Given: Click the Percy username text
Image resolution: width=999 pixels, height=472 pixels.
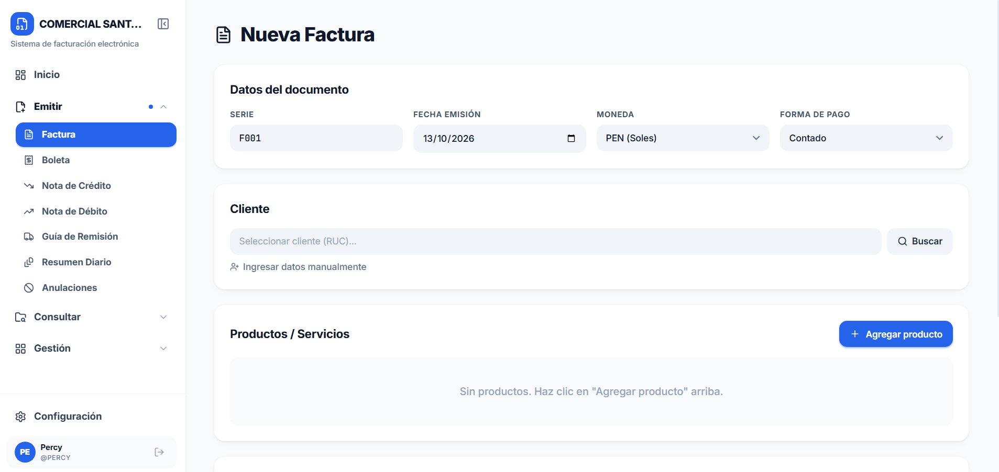Looking at the screenshot, I should (x=51, y=447).
